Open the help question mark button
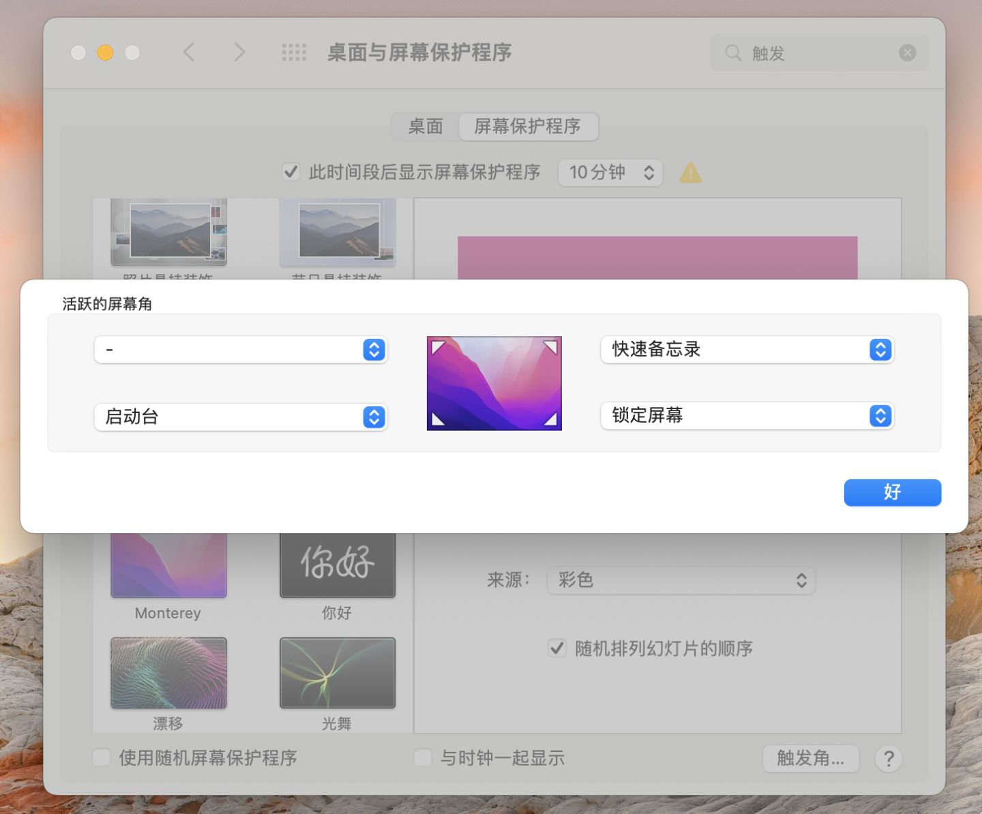982x814 pixels. [x=888, y=758]
